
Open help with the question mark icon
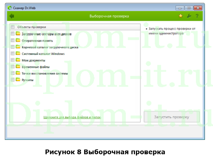(197, 16)
